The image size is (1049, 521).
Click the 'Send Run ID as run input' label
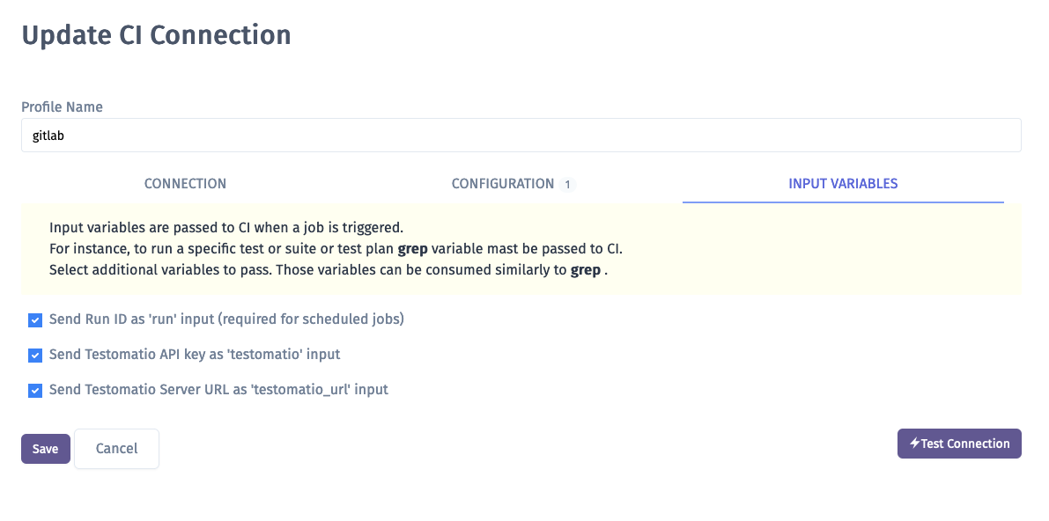coord(226,319)
